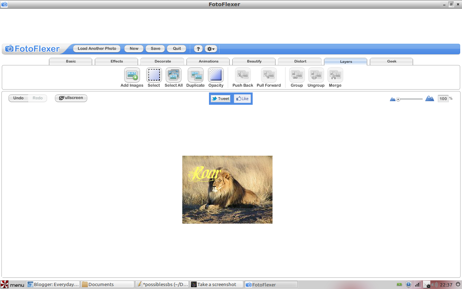The image size is (462, 289).
Task: Click the Redo button
Action: click(38, 98)
